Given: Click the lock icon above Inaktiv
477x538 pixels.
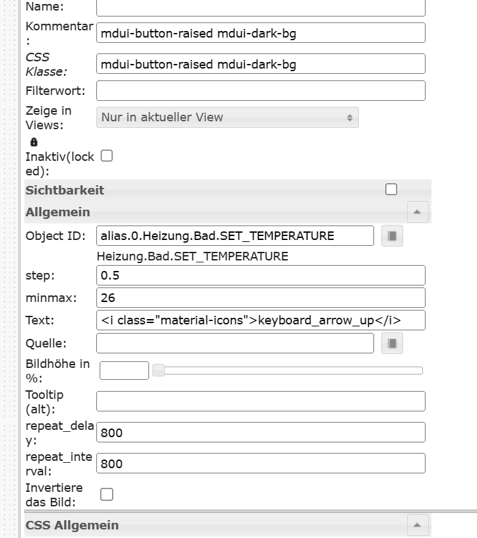Looking at the screenshot, I should [34, 142].
